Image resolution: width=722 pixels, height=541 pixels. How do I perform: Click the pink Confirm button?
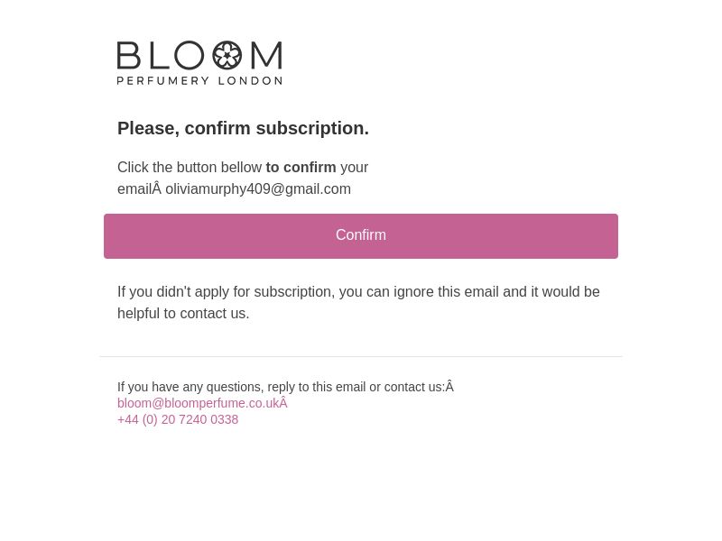pos(361,236)
